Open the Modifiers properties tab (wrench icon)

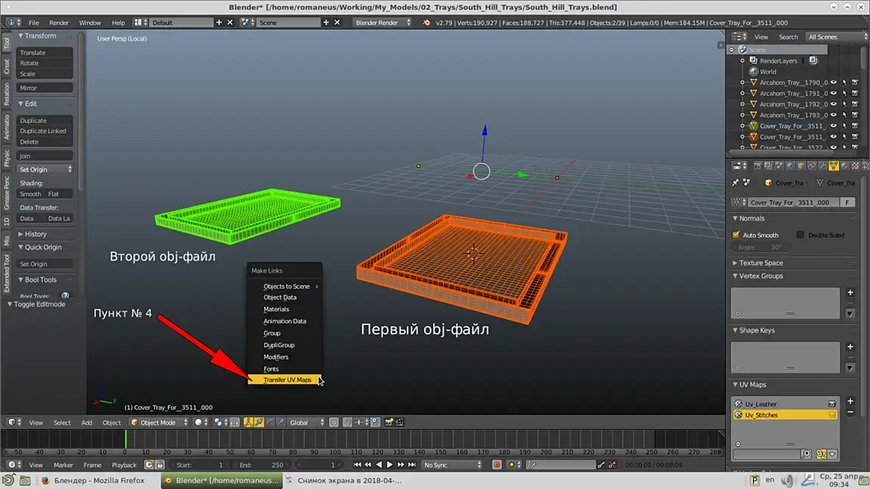tap(823, 165)
